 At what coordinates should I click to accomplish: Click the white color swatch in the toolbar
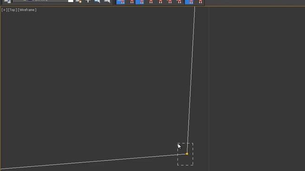pos(71,1)
